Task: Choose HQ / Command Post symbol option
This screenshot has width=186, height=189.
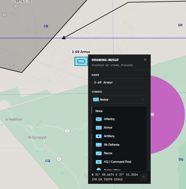Action: (x=120, y=162)
